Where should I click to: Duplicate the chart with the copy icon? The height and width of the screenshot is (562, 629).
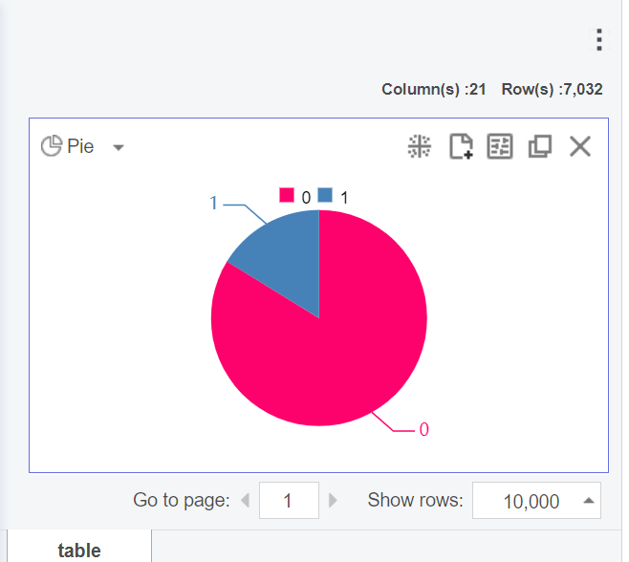[x=540, y=146]
